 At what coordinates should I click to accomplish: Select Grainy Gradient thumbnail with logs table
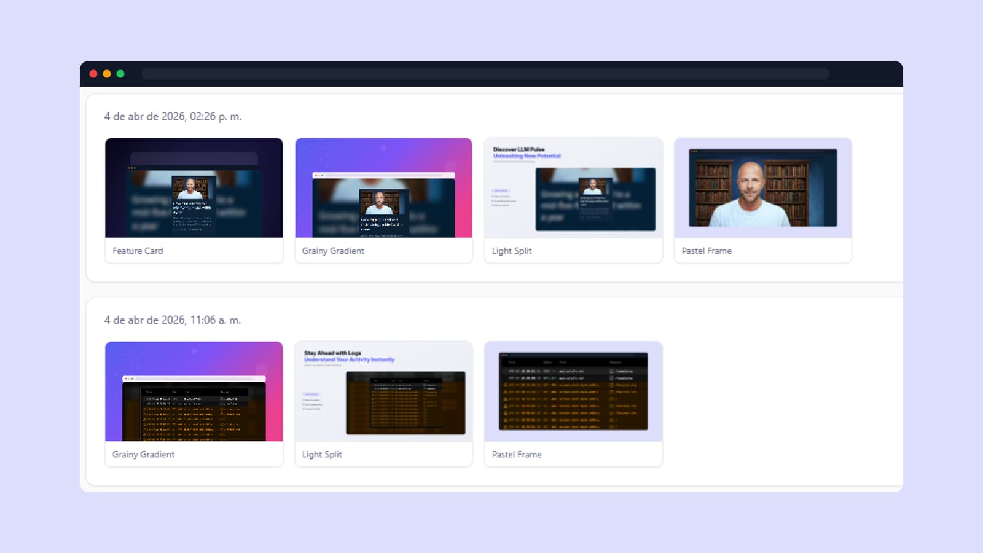tap(194, 391)
